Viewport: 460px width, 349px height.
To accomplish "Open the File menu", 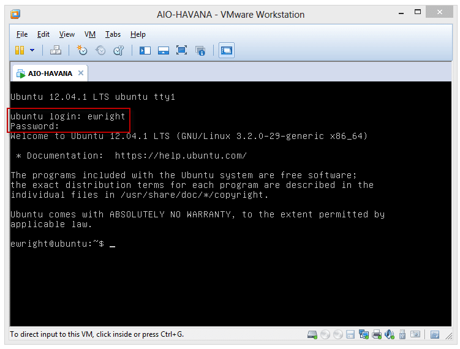I will (x=22, y=34).
